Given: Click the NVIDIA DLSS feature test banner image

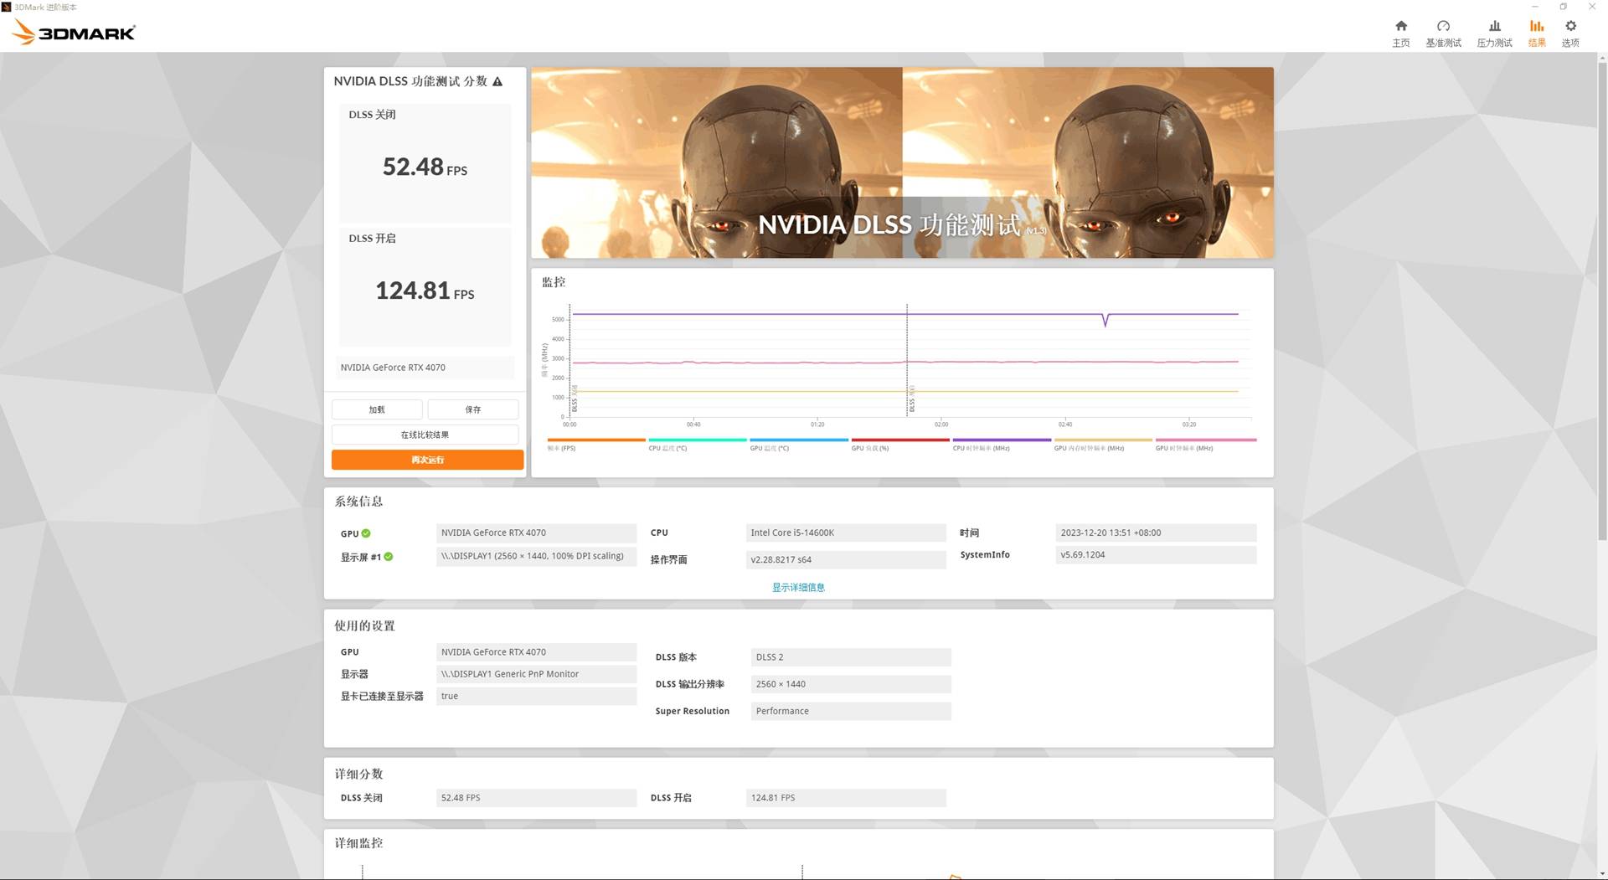Looking at the screenshot, I should tap(902, 162).
